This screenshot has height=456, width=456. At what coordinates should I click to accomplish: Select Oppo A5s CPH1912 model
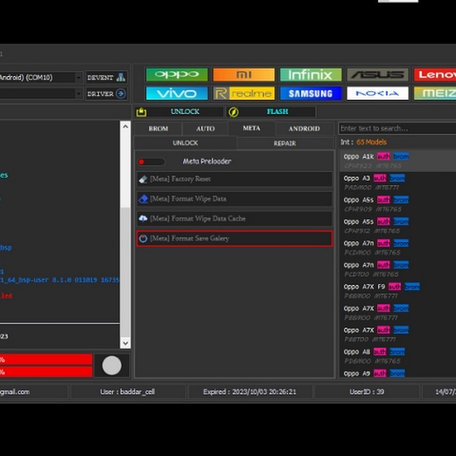(x=397, y=226)
